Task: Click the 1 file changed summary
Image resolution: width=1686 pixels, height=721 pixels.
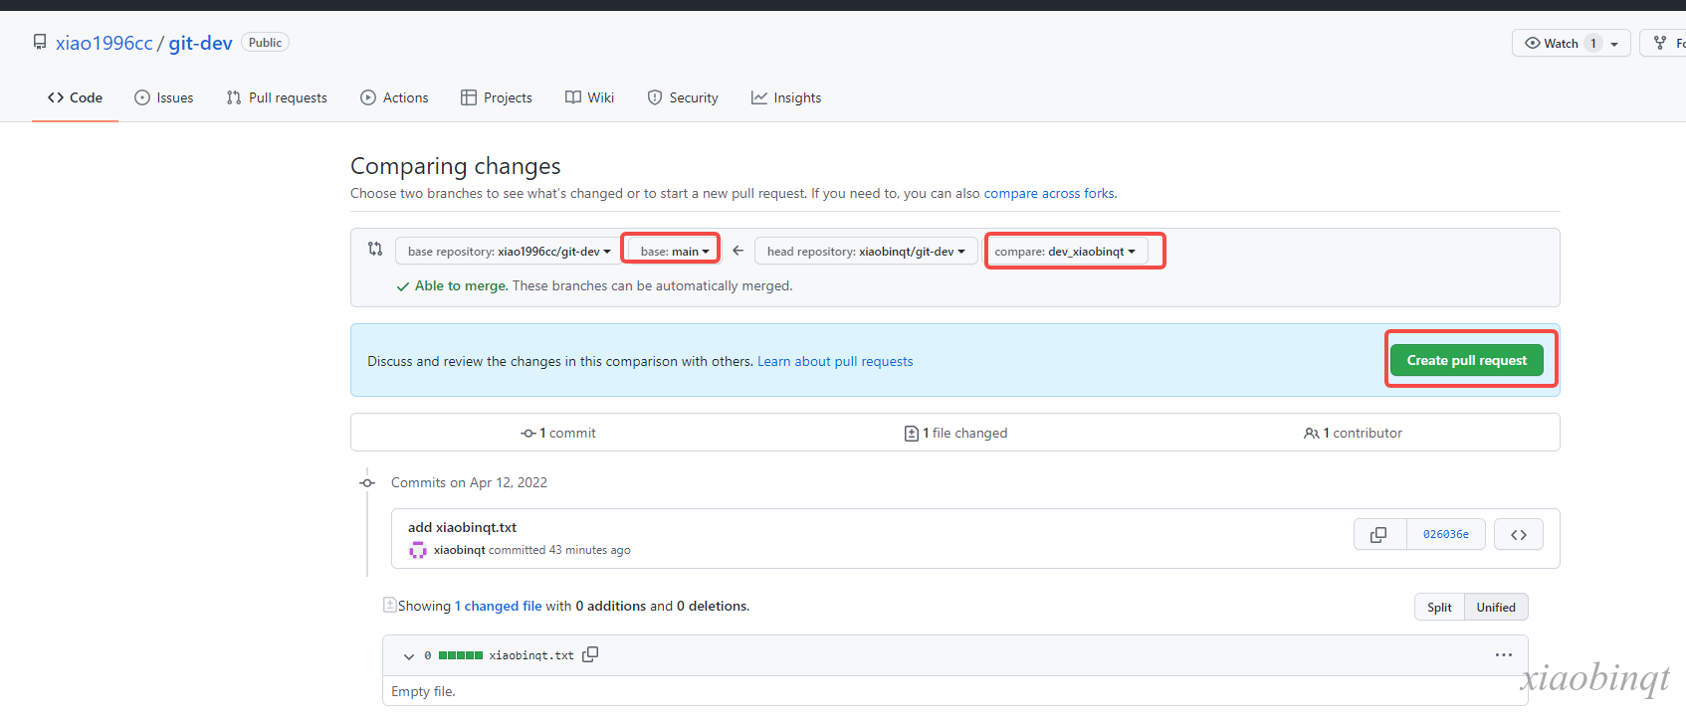Action: click(955, 433)
